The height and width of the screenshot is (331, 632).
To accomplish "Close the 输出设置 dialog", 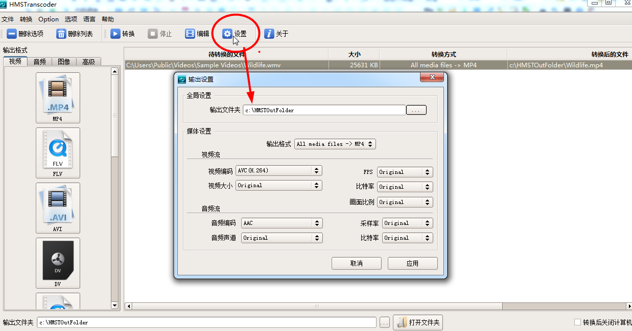I will click(431, 77).
